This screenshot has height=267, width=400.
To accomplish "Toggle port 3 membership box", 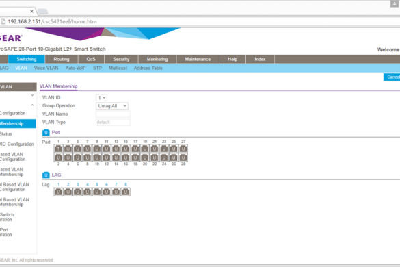I will (x=68, y=149).
